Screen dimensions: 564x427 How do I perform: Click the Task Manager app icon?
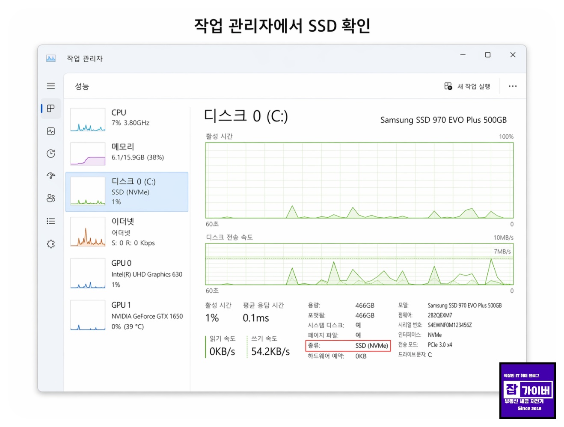pos(51,58)
